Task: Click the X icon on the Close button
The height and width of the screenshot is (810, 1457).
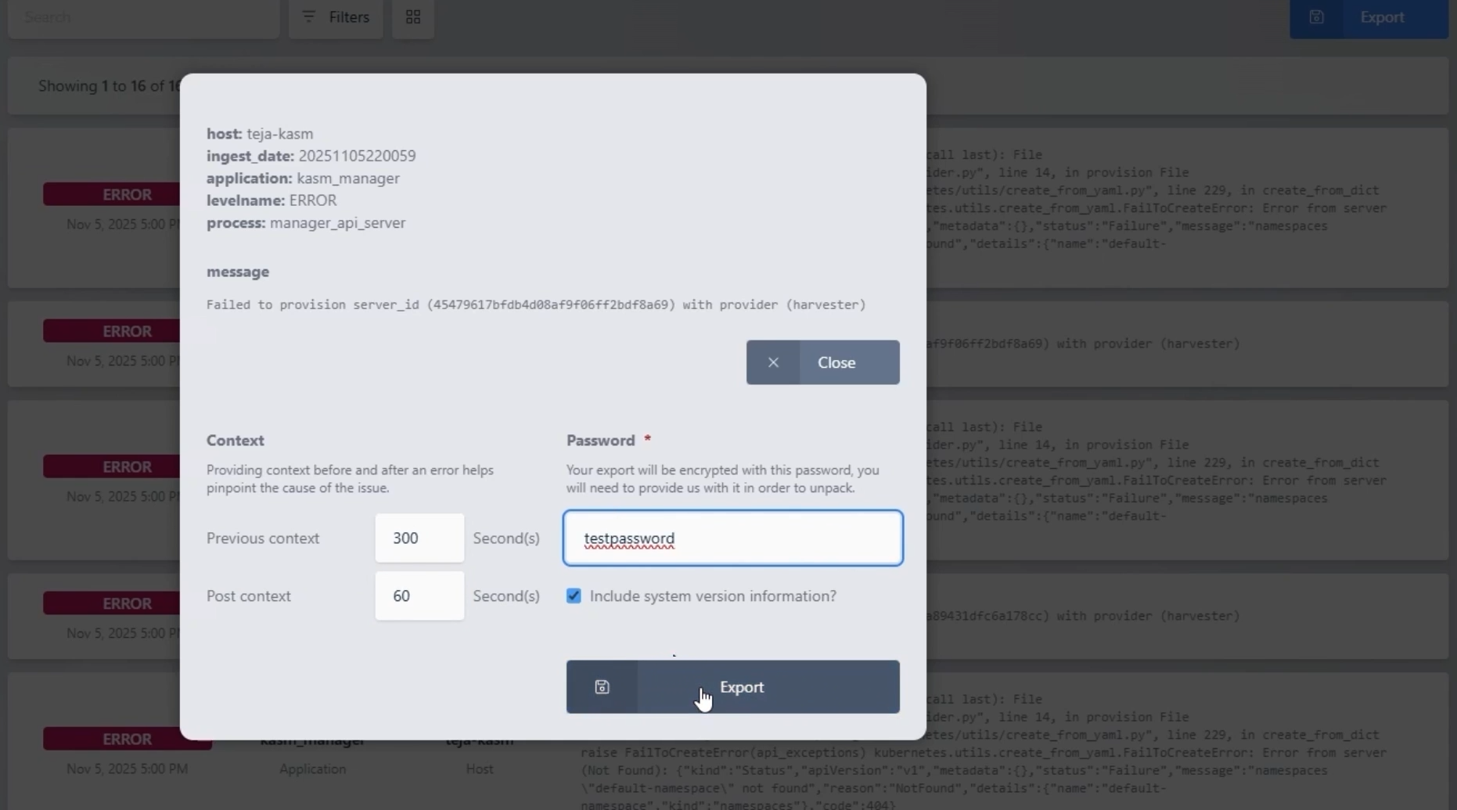Action: pyautogui.click(x=773, y=362)
